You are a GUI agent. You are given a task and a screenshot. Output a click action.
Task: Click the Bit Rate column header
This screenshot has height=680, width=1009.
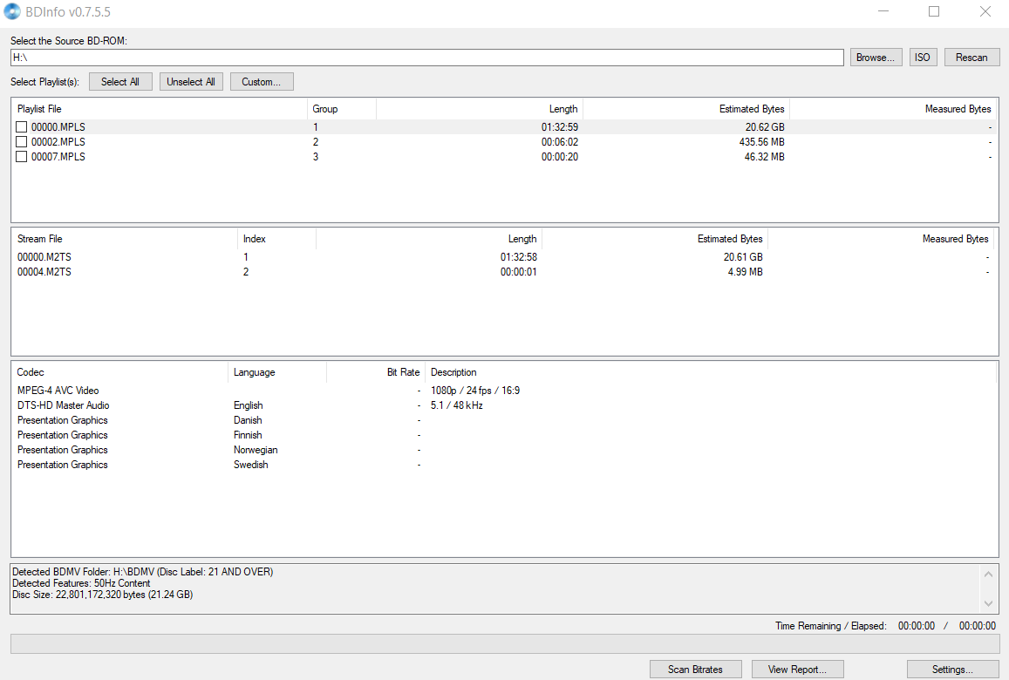375,372
